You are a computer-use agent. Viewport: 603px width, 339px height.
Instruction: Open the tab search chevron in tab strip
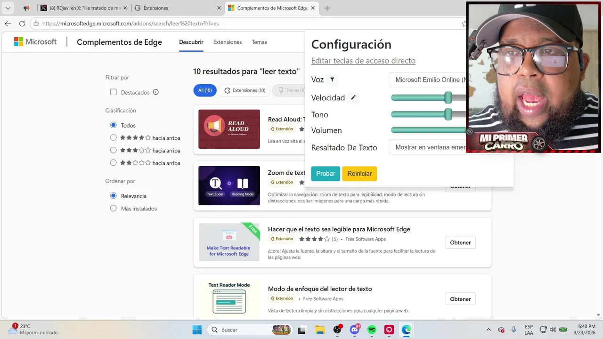(8, 8)
